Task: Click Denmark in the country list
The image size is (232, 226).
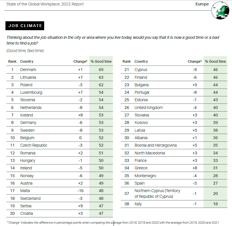Action: pyautogui.click(x=28, y=70)
